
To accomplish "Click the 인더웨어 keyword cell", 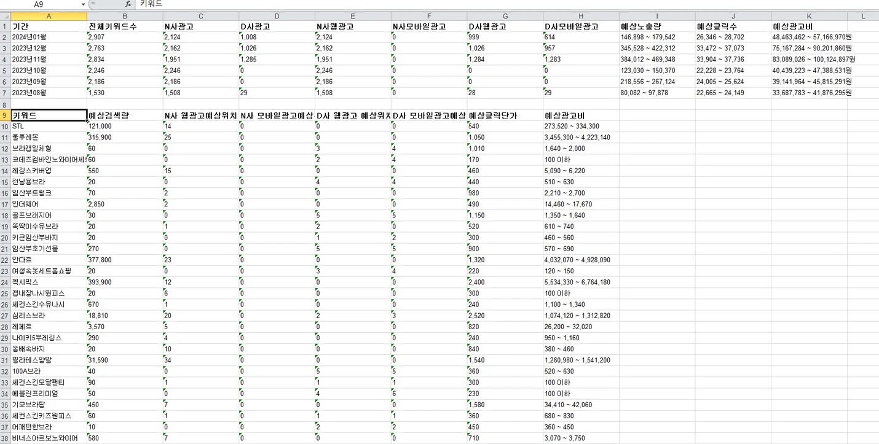I will 49,204.
